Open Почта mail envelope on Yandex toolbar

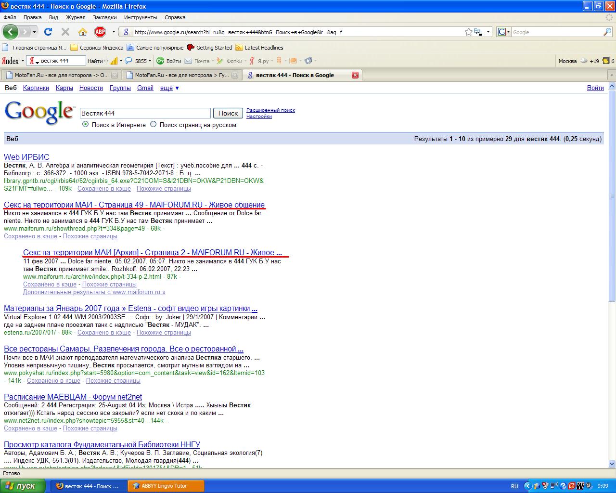click(197, 61)
